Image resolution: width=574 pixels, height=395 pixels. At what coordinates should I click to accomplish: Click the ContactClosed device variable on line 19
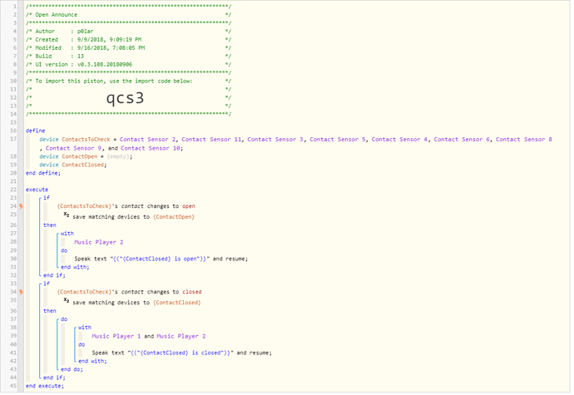82,165
